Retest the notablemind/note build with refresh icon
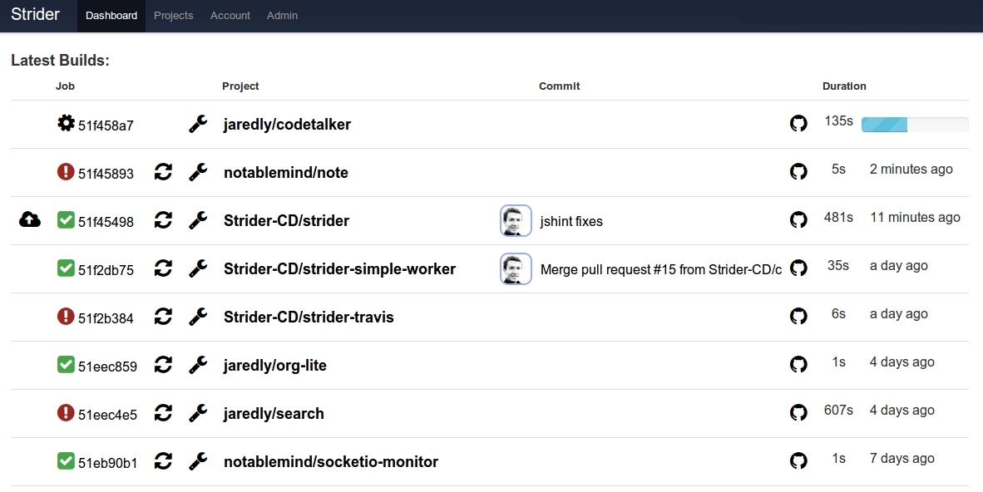The image size is (983, 492). pyautogui.click(x=164, y=172)
